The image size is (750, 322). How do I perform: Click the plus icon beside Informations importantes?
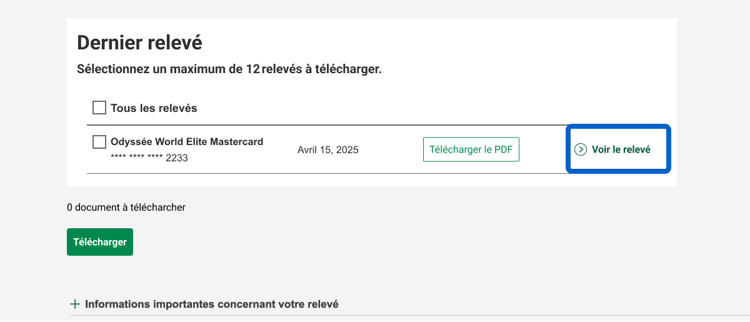click(x=75, y=304)
